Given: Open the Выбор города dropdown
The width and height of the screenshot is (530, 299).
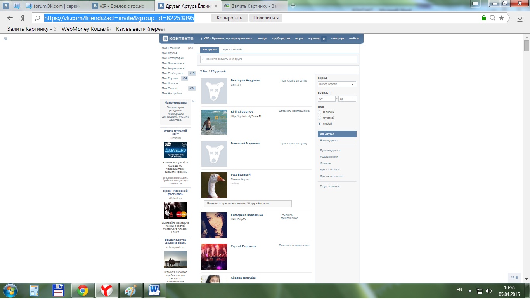Looking at the screenshot, I should [337, 84].
